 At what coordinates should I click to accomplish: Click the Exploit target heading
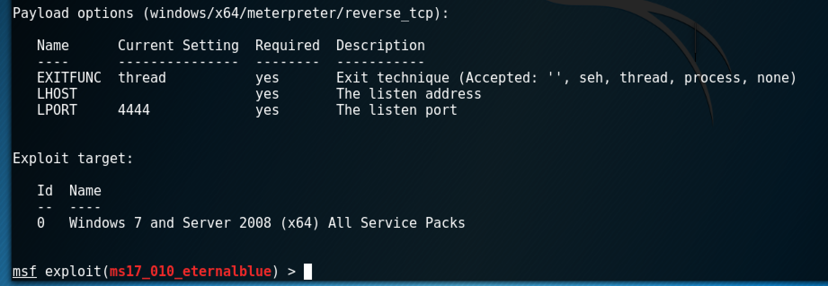73,159
